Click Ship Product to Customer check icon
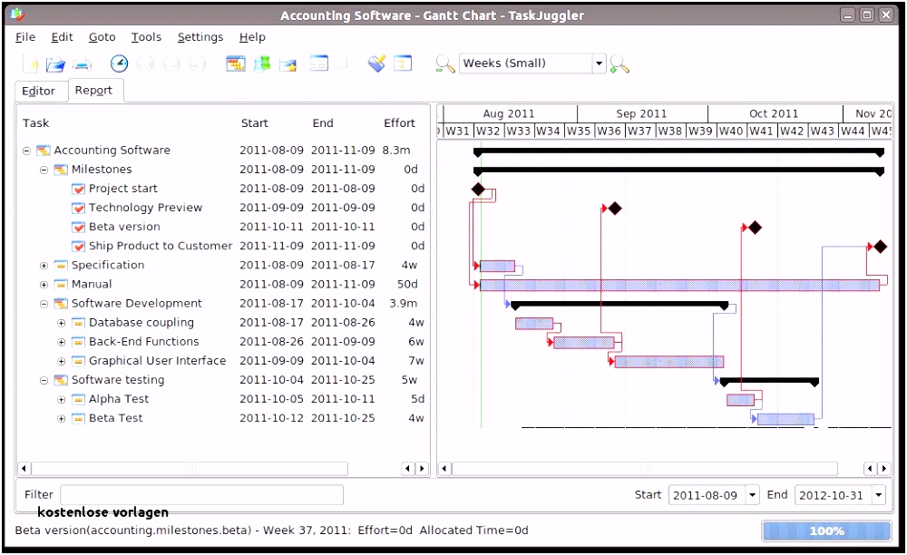907x555 pixels. click(78, 246)
